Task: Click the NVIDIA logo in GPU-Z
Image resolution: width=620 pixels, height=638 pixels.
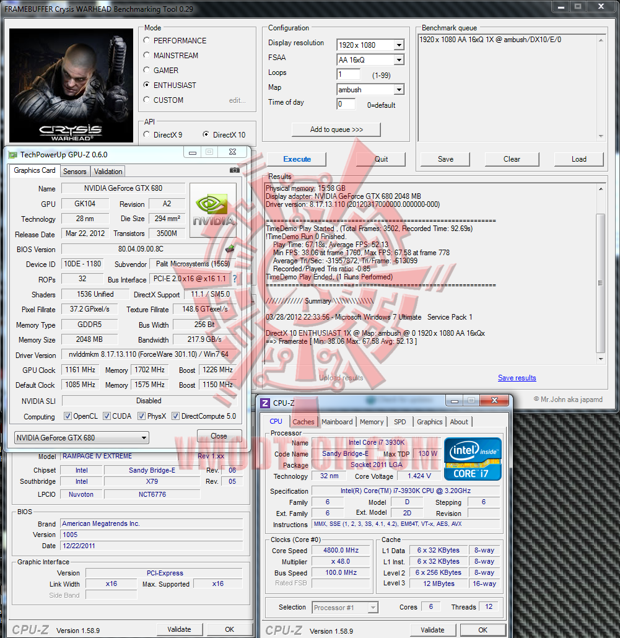Action: 213,211
